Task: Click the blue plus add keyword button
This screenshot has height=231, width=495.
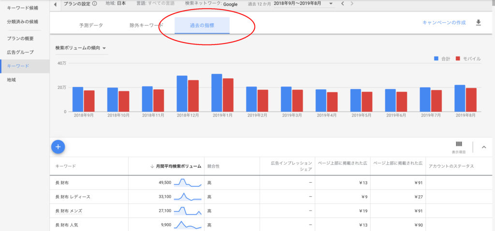Action: [58, 146]
